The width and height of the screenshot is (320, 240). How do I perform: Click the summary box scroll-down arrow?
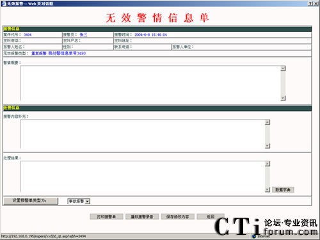(x=283, y=98)
